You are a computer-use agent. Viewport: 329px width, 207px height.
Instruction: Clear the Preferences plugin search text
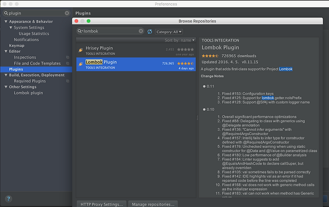67,13
